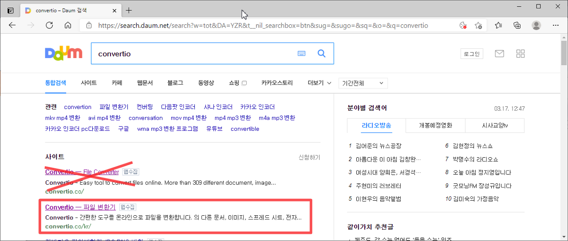Click the address bar URL

[x=263, y=25]
